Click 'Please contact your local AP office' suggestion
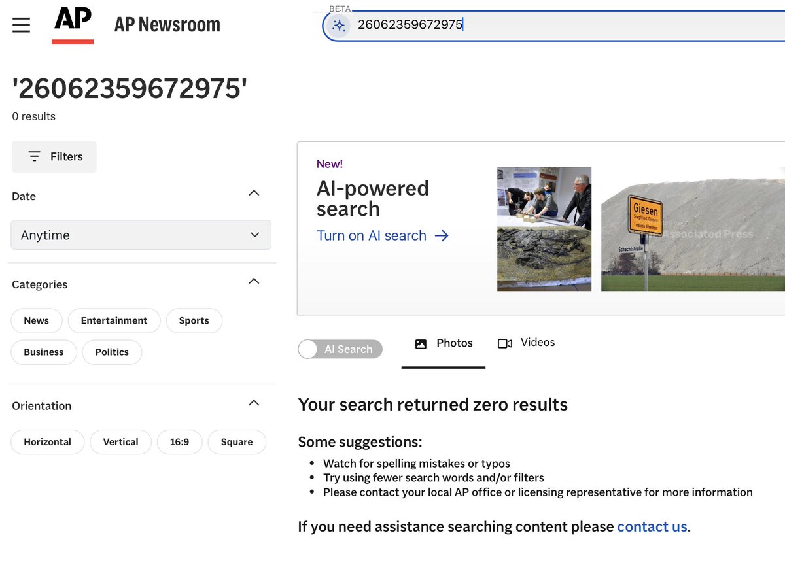Image resolution: width=785 pixels, height=580 pixels. (x=538, y=492)
